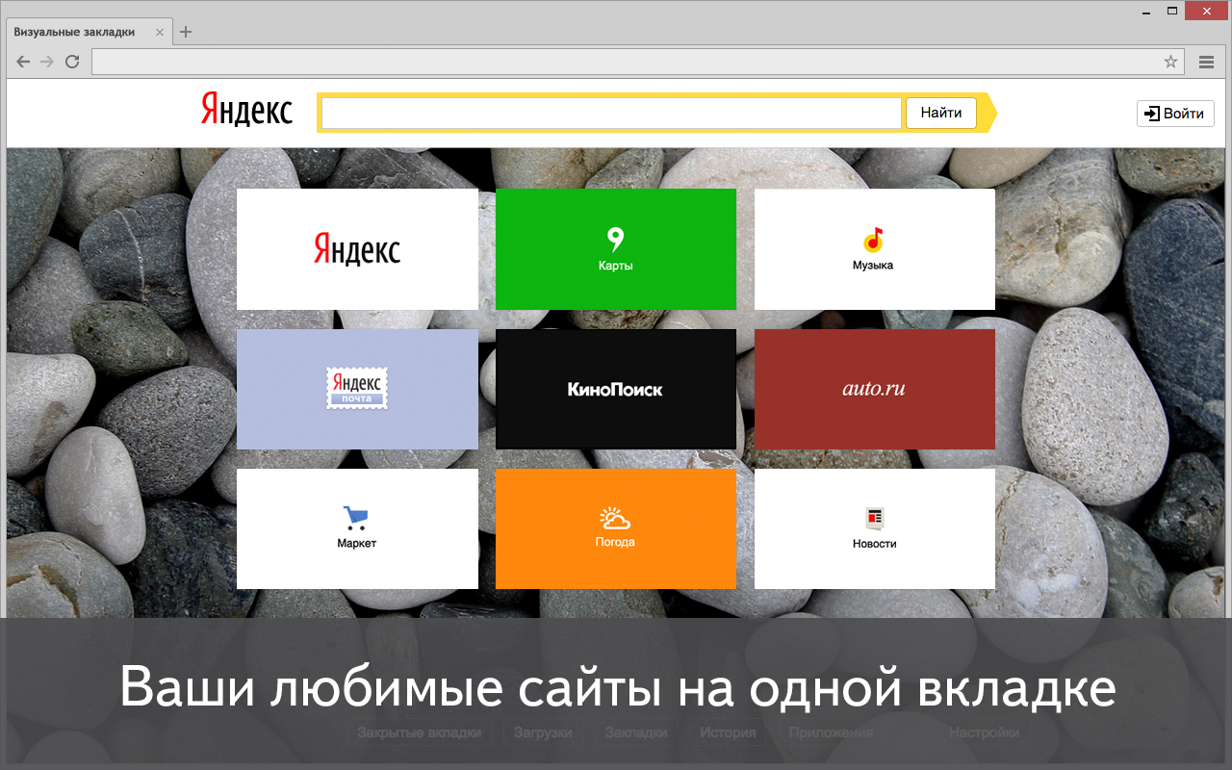The image size is (1232, 770).
Task: Open the Яндекс bookmark tile
Action: click(x=357, y=249)
